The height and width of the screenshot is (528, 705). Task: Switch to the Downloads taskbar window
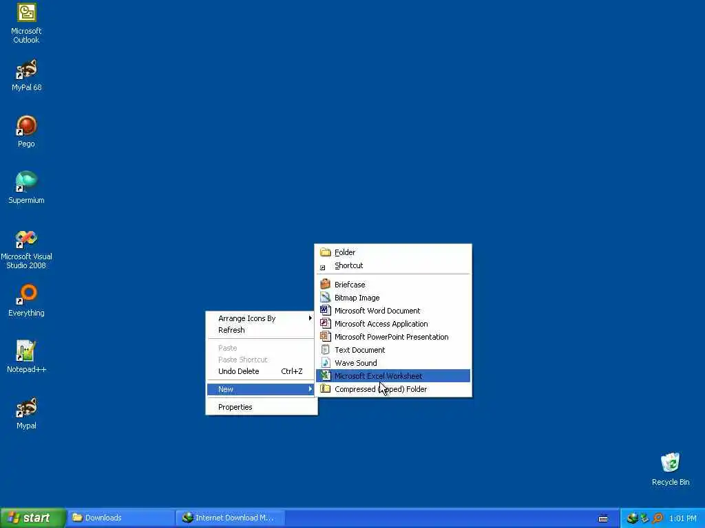120,518
